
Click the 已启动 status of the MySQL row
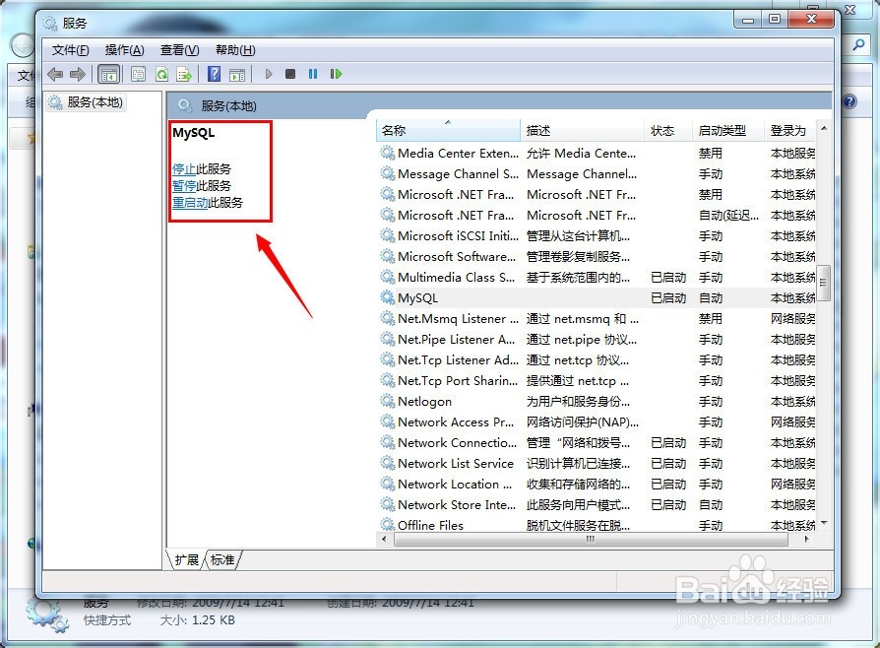[x=668, y=298]
